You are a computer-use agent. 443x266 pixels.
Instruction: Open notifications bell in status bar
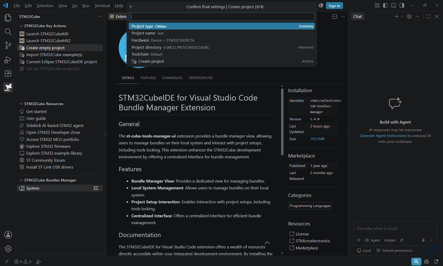tap(436, 262)
